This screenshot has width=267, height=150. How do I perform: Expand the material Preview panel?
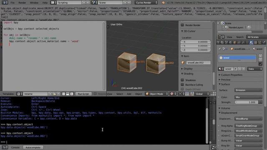224,80
